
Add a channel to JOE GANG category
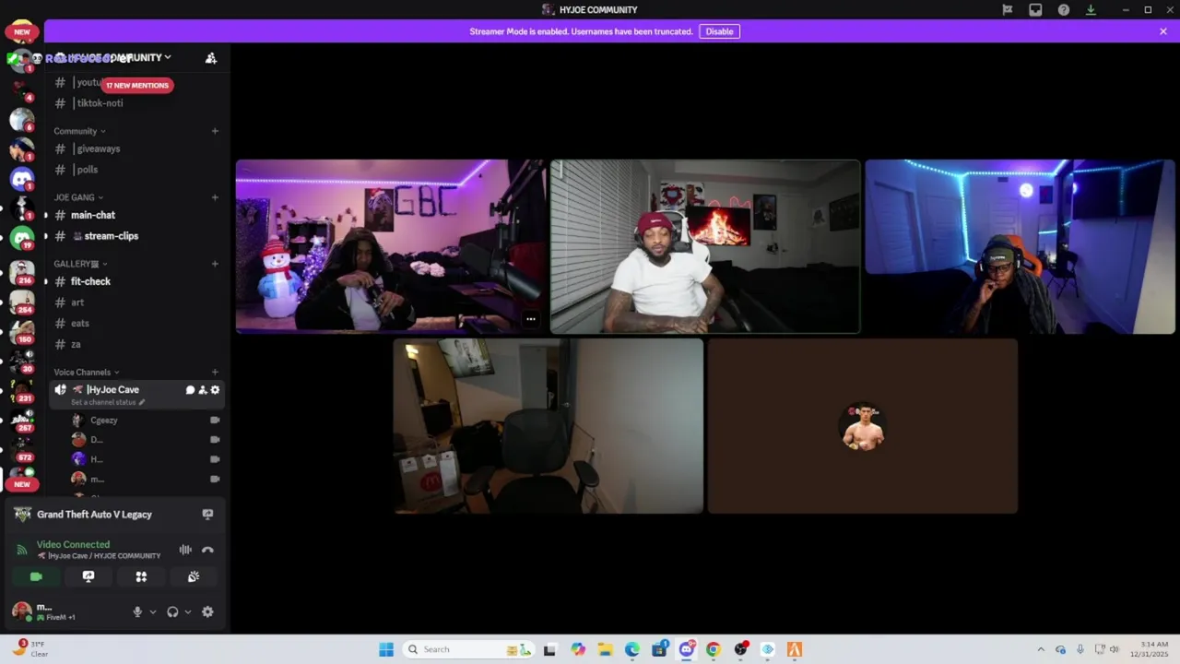[x=215, y=197]
